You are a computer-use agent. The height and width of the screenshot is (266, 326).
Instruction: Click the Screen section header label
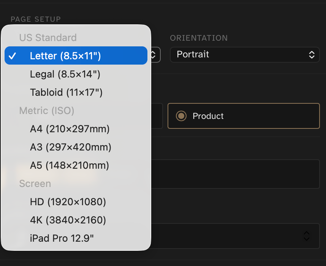35,184
